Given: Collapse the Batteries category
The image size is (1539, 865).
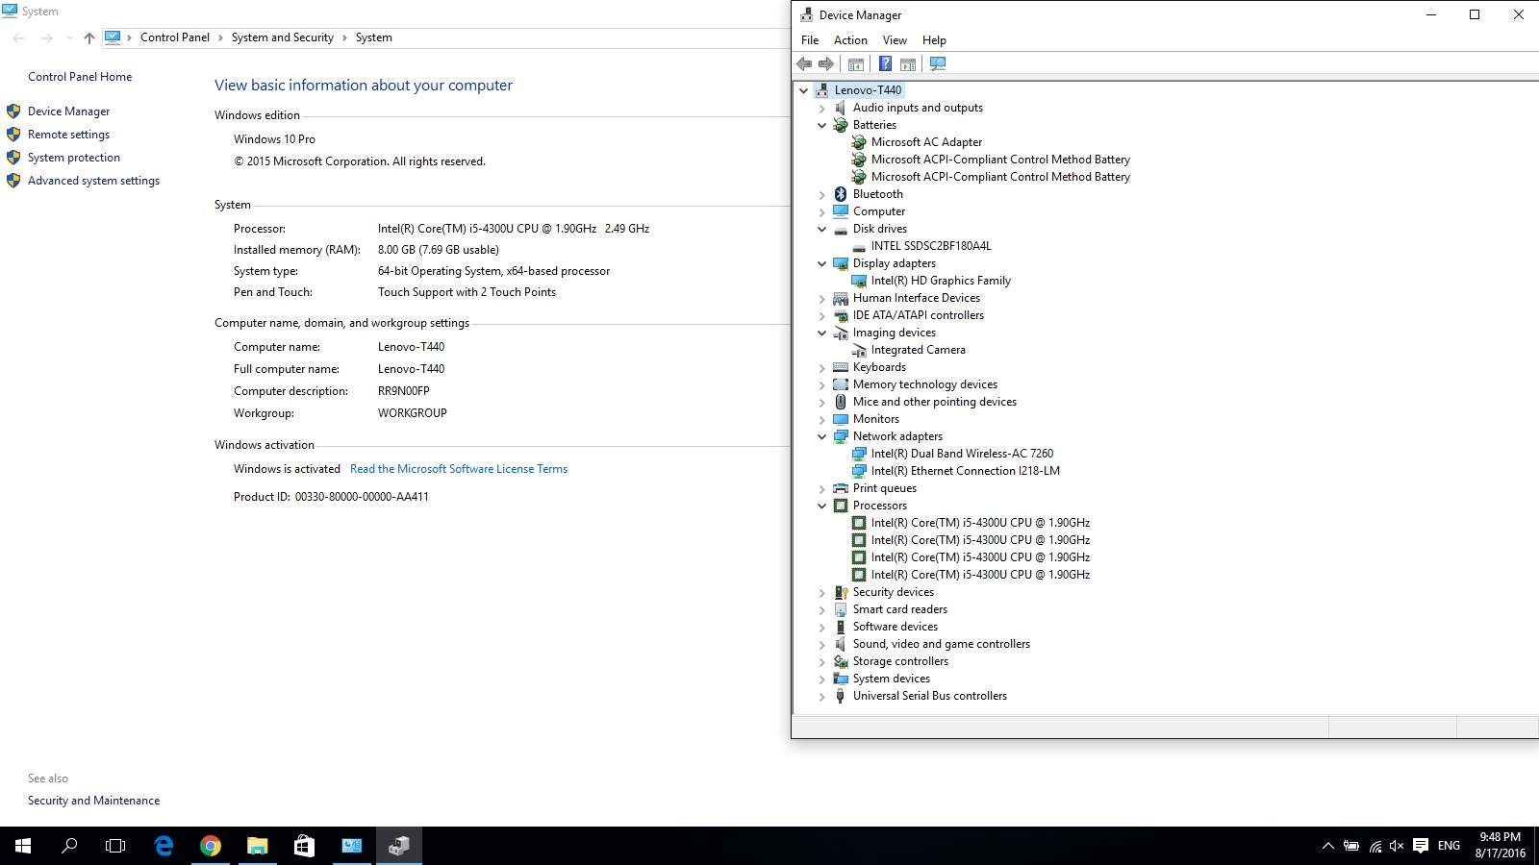Looking at the screenshot, I should click(x=822, y=125).
